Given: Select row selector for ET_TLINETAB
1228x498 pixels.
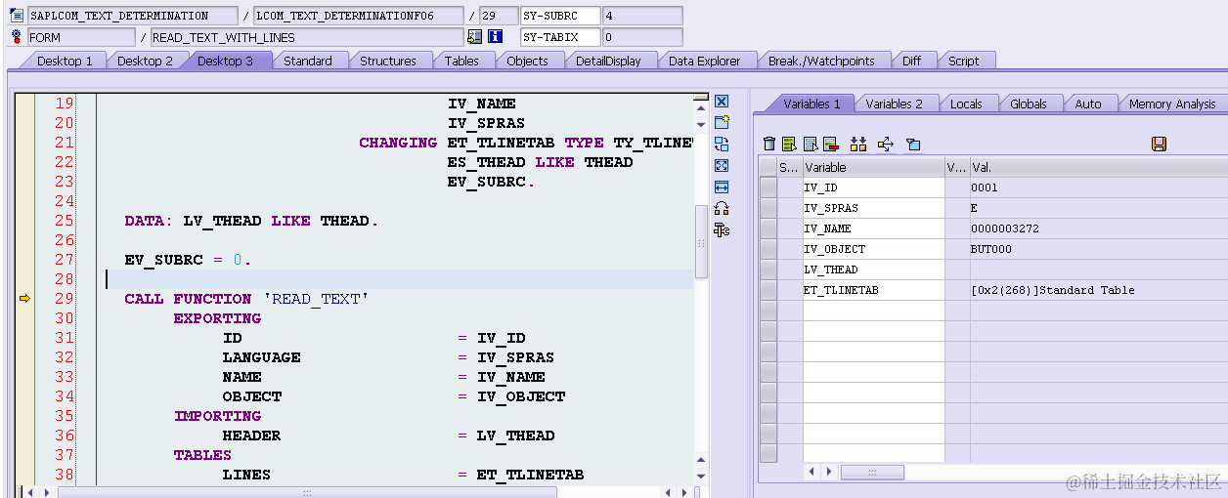Looking at the screenshot, I should [768, 290].
